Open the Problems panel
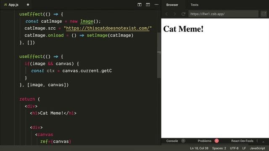The image size is (269, 151). pos(204,141)
